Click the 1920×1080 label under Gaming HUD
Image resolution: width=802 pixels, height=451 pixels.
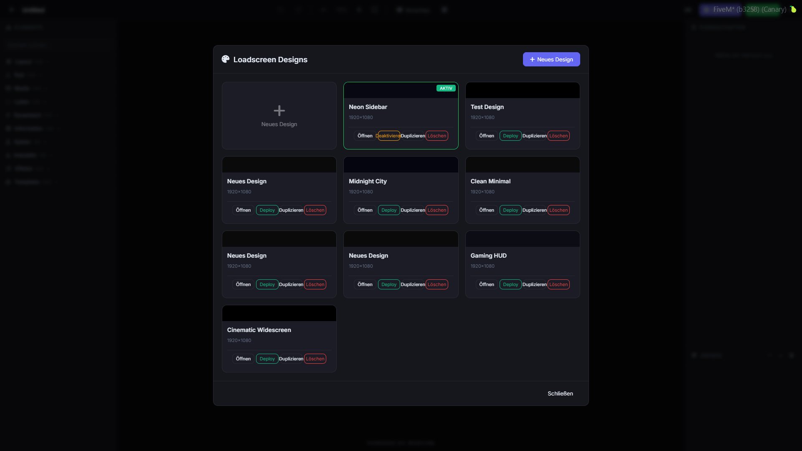coord(482,266)
